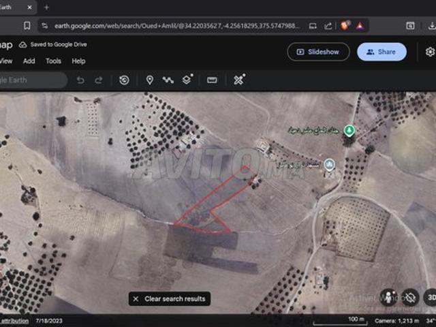Image resolution: width=436 pixels, height=327 pixels.
Task: Click the Undo arrow
Action: [x=80, y=80]
